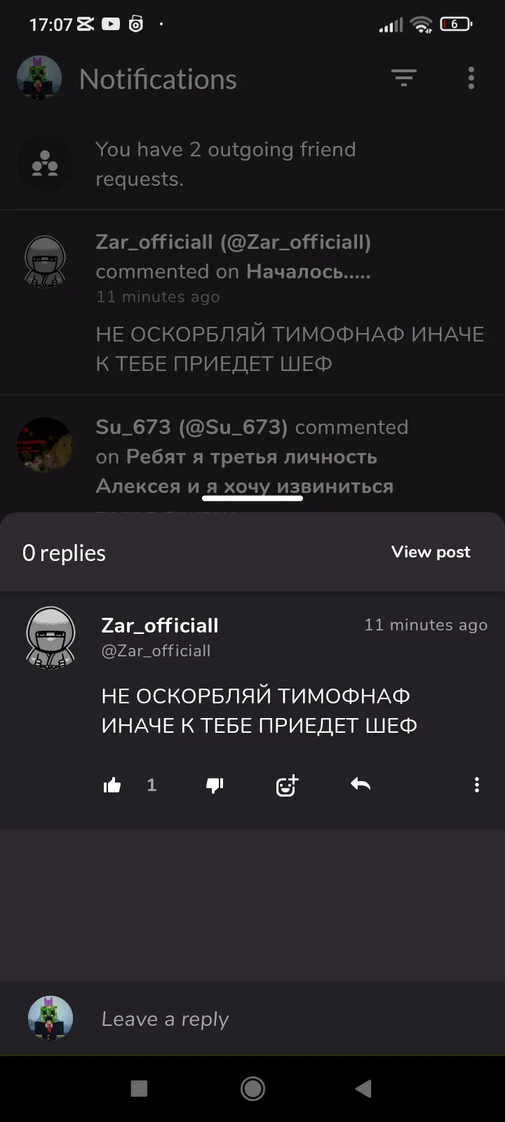Tap the reply arrow icon

pyautogui.click(x=361, y=784)
